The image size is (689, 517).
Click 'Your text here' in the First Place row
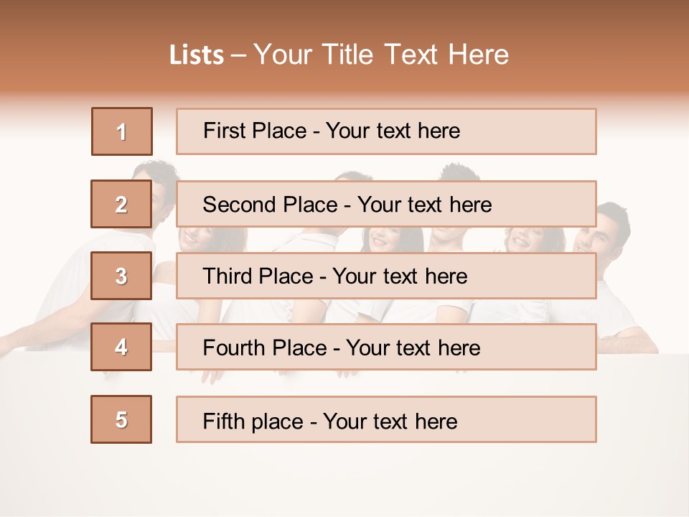393,131
